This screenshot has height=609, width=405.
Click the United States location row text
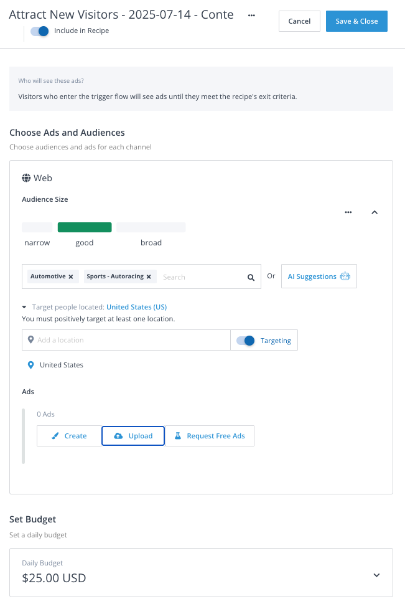click(x=62, y=365)
